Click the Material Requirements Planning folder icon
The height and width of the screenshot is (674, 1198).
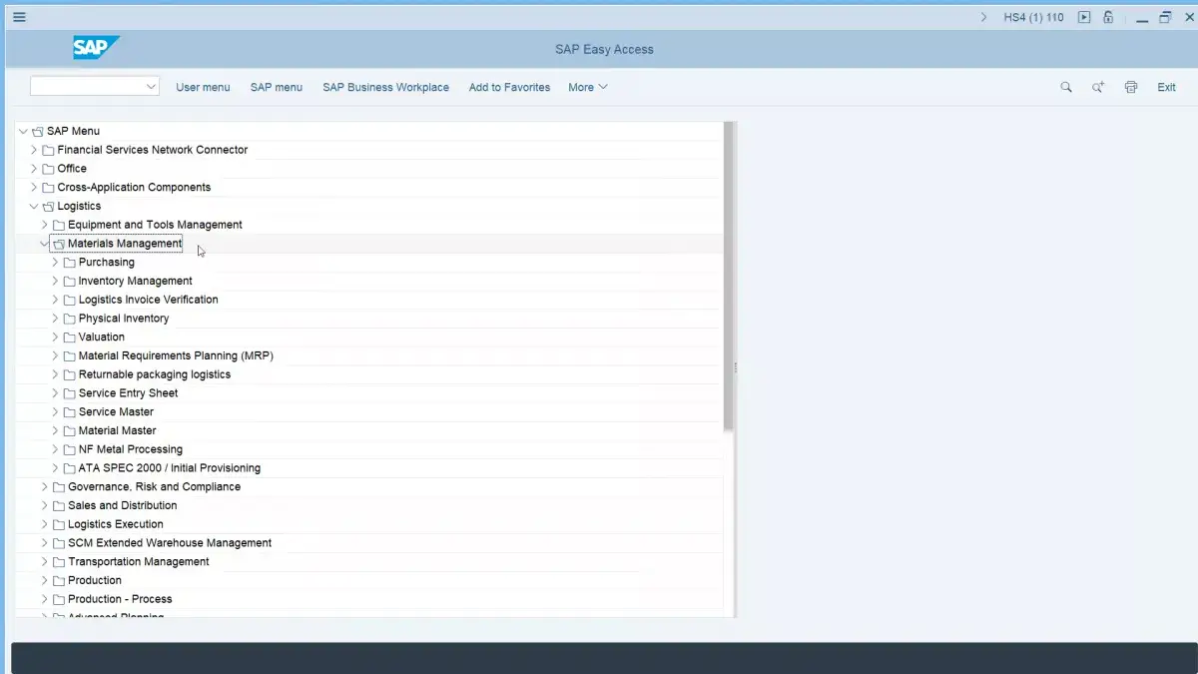pyautogui.click(x=70, y=355)
